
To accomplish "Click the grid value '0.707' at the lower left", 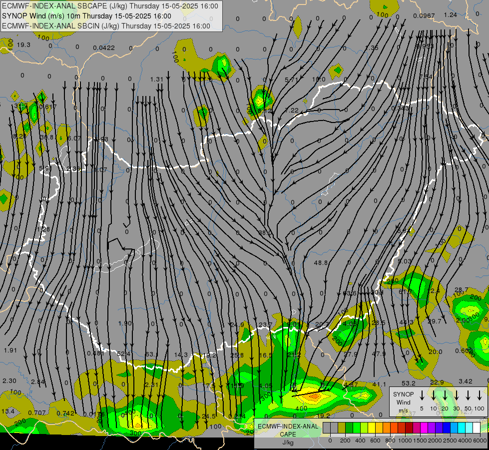I will [37, 413].
